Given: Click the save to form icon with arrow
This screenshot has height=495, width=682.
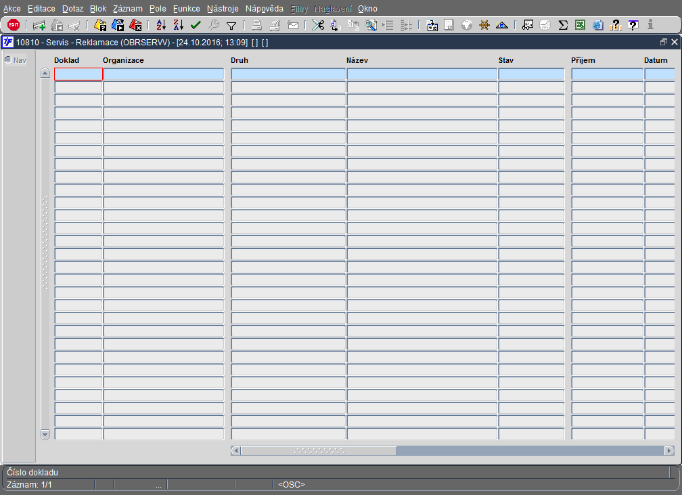Looking at the screenshot, I should (x=432, y=25).
